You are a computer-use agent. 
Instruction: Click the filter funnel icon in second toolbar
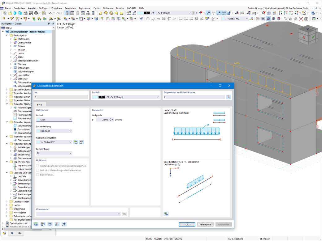click(x=141, y=19)
